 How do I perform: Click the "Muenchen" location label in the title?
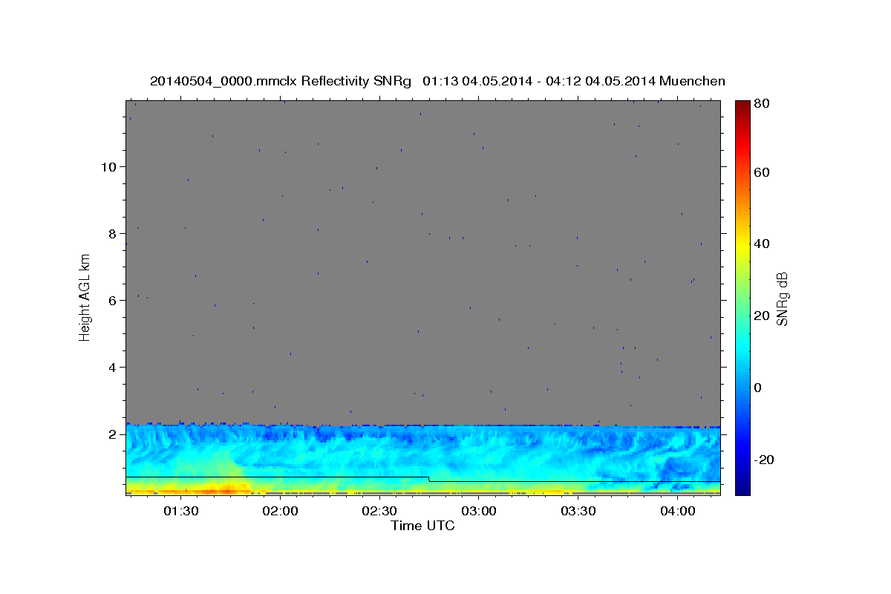pos(693,81)
